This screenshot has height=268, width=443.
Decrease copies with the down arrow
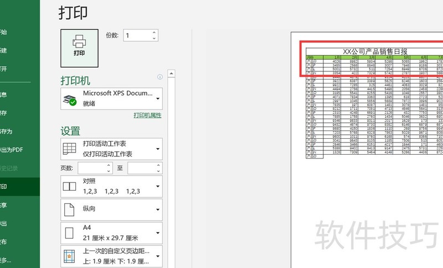(x=154, y=38)
